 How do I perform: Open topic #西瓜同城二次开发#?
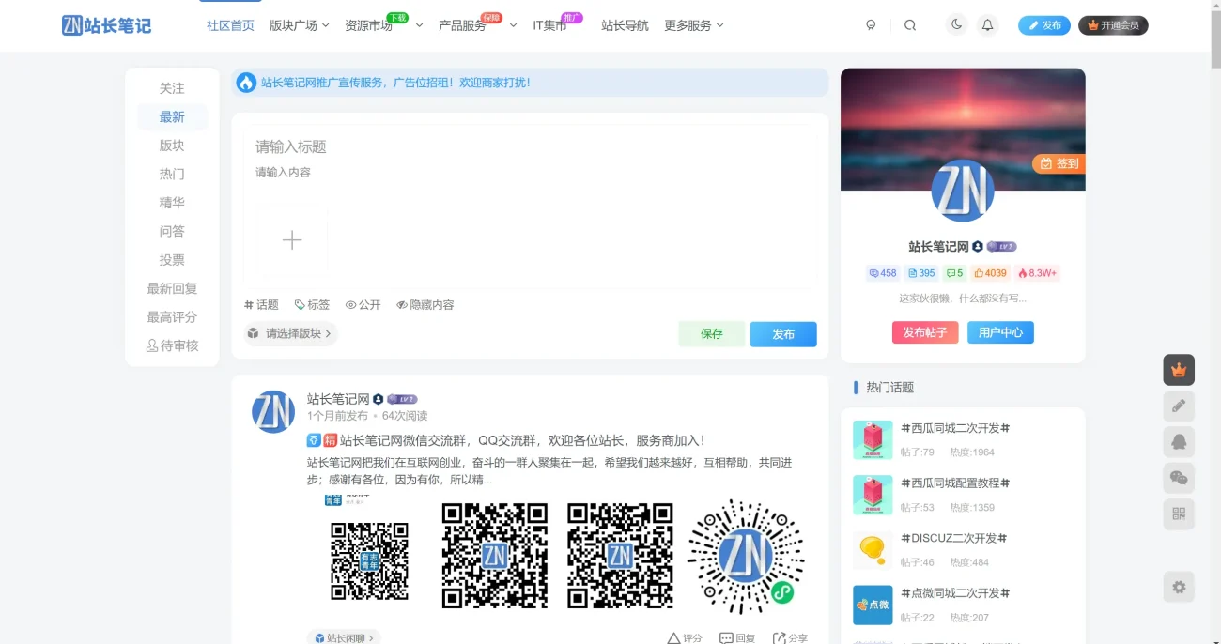click(955, 428)
